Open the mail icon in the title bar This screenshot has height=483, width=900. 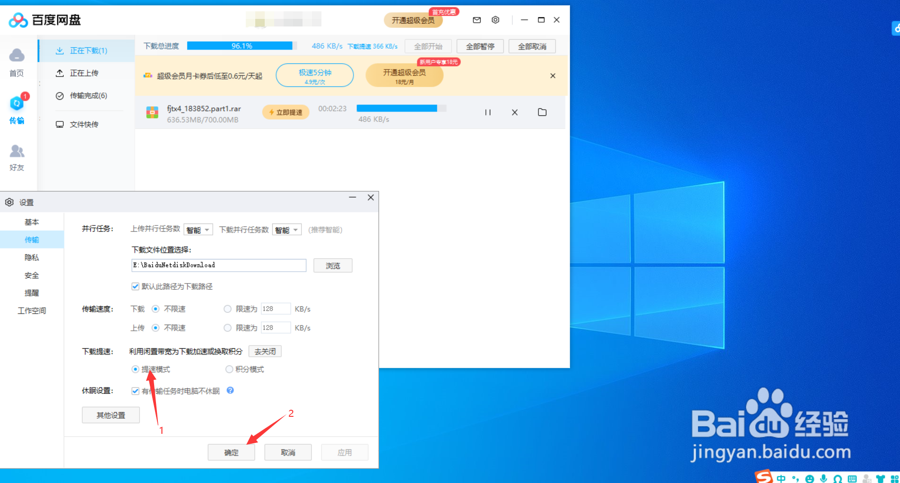[x=476, y=20]
